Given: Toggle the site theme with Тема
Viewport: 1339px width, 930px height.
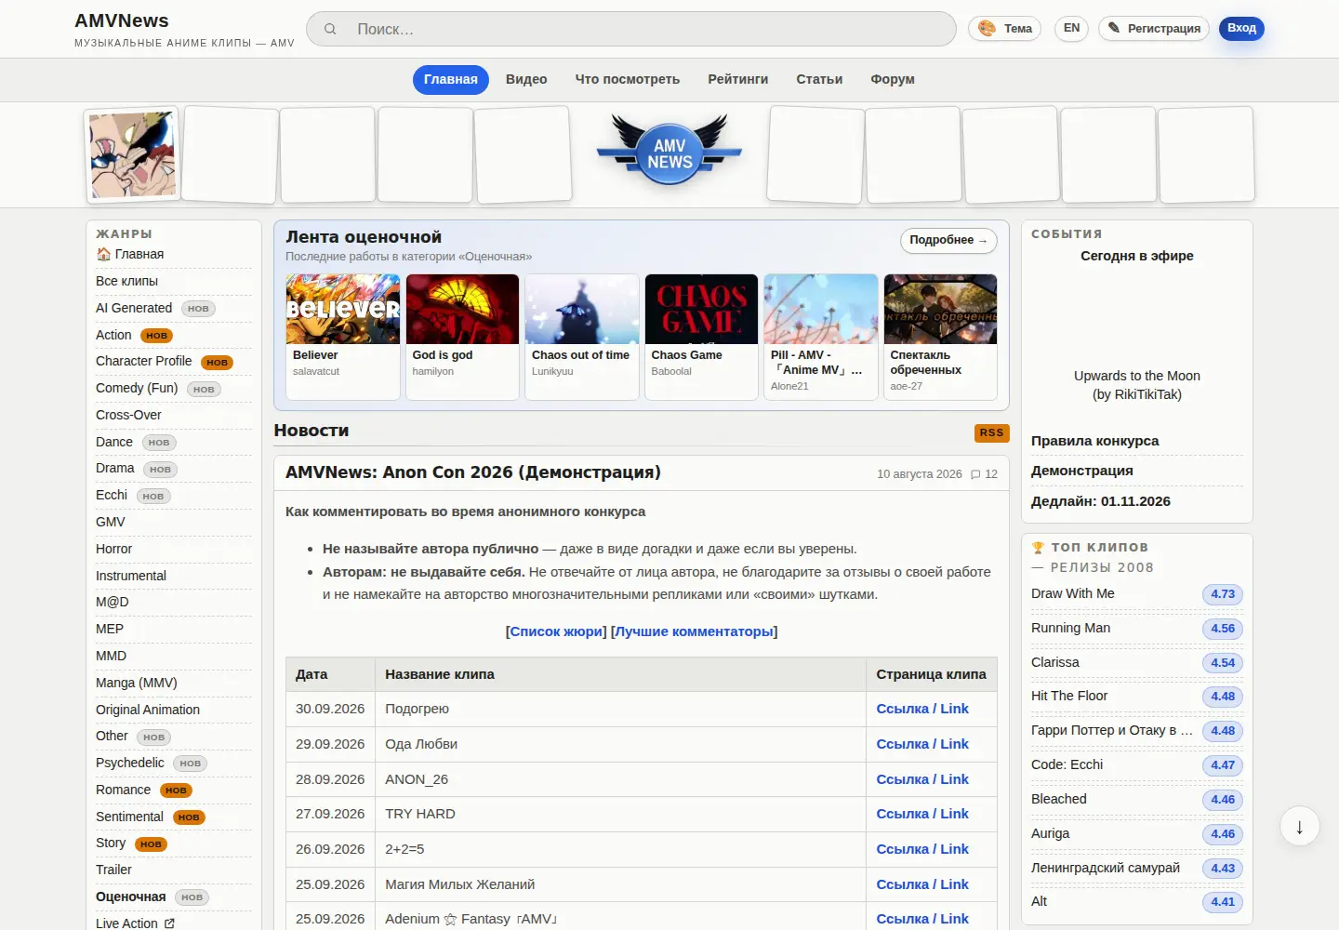Looking at the screenshot, I should 1005,29.
